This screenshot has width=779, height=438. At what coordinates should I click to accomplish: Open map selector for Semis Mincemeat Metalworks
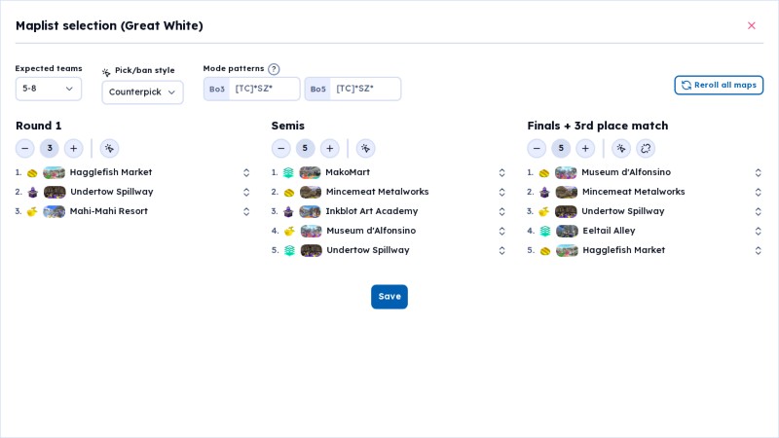click(501, 192)
